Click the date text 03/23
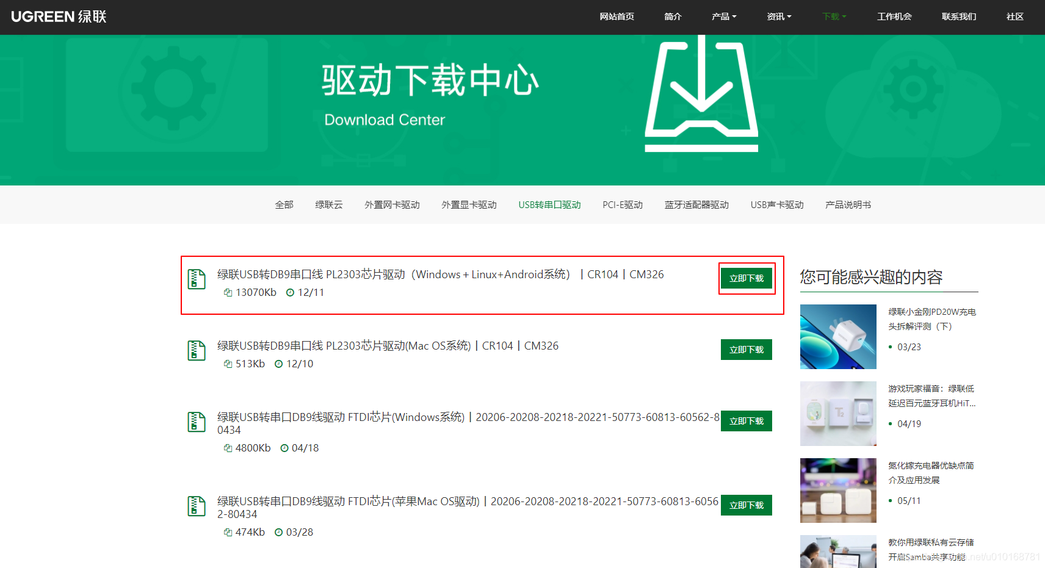1045x568 pixels. click(x=909, y=347)
